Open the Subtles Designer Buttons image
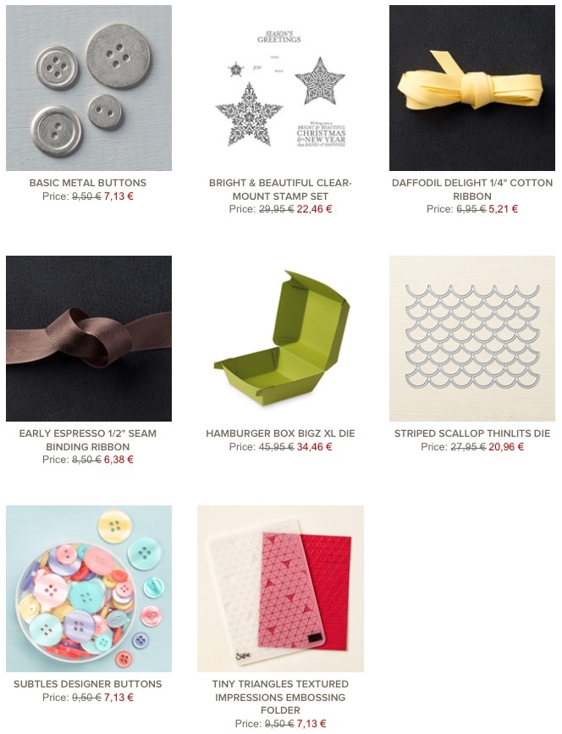Image resolution: width=562 pixels, height=734 pixels. pyautogui.click(x=89, y=589)
